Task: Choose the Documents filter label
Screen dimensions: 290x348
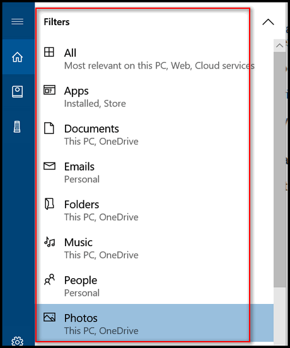Action: [x=91, y=129]
